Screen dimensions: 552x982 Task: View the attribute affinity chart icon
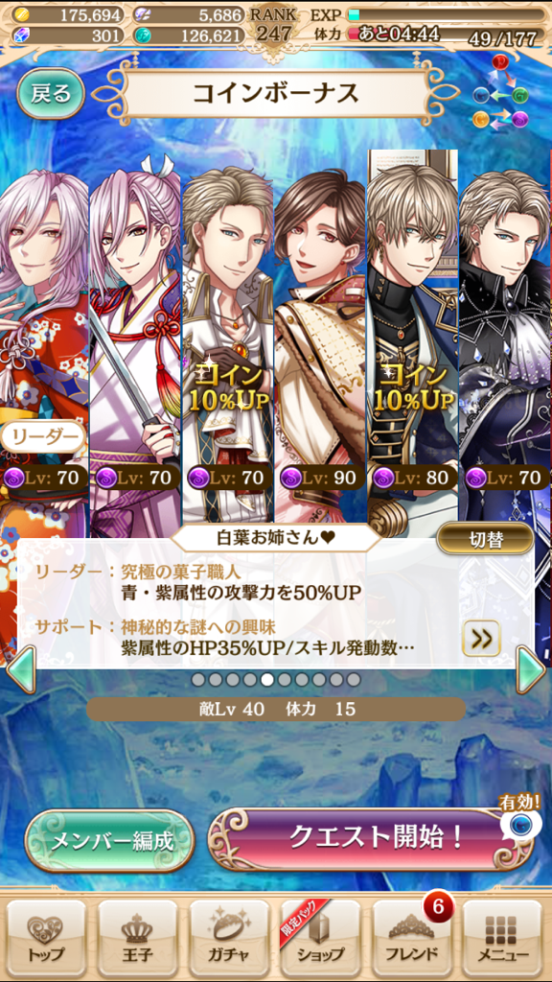click(x=501, y=93)
